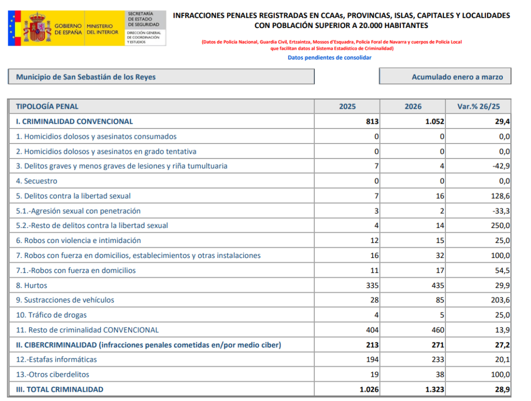Select the '250,0' variation value
The height and width of the screenshot is (401, 531).
pos(500,226)
